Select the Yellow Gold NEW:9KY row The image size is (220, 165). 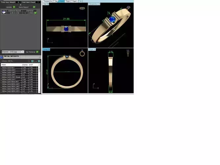click(19, 82)
